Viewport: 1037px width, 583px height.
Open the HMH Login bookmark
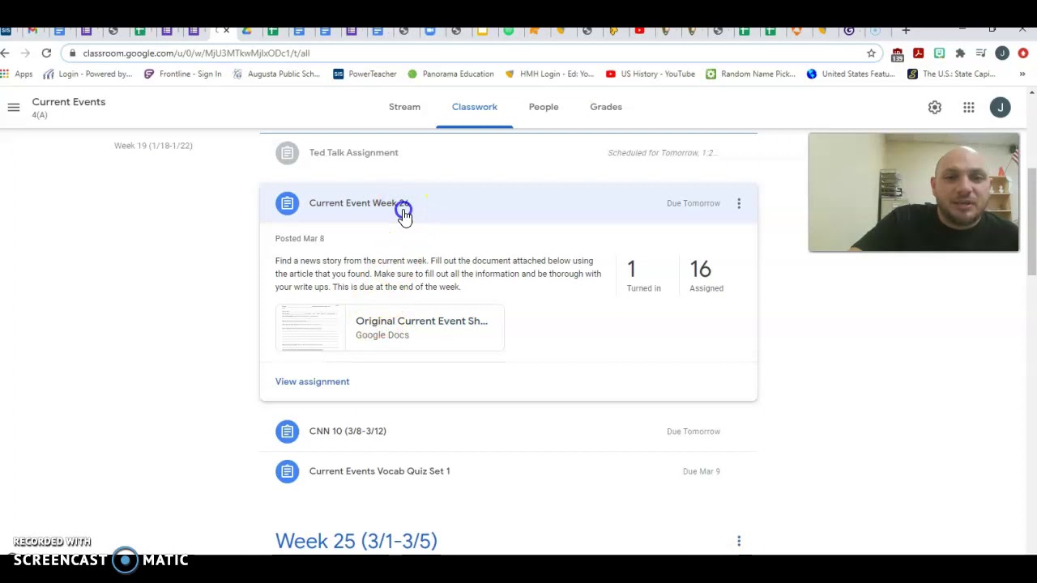[x=550, y=74]
